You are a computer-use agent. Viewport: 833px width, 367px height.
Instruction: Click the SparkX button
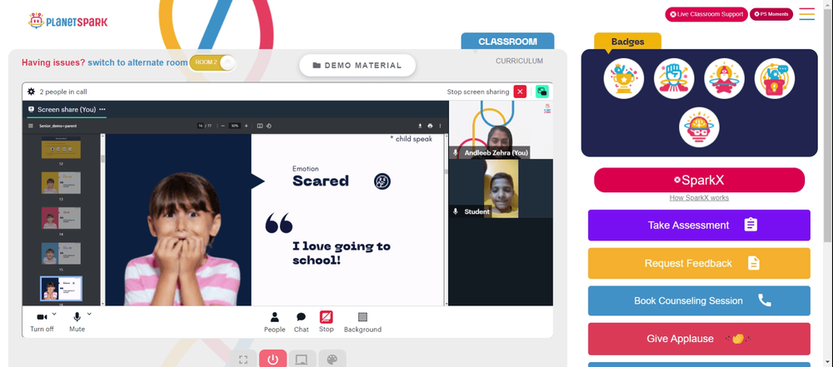699,180
